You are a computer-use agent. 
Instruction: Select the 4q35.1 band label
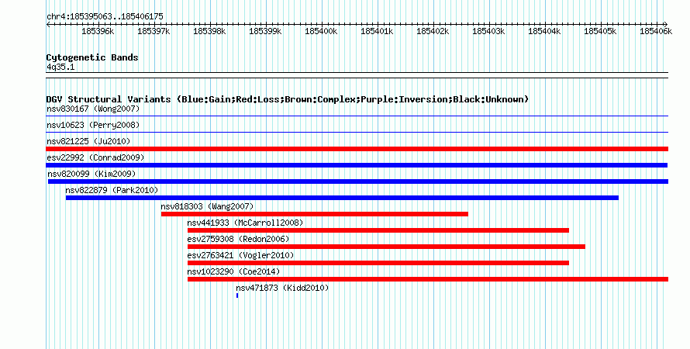[x=60, y=67]
